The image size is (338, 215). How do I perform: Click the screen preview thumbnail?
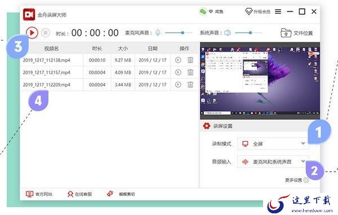coord(260,80)
